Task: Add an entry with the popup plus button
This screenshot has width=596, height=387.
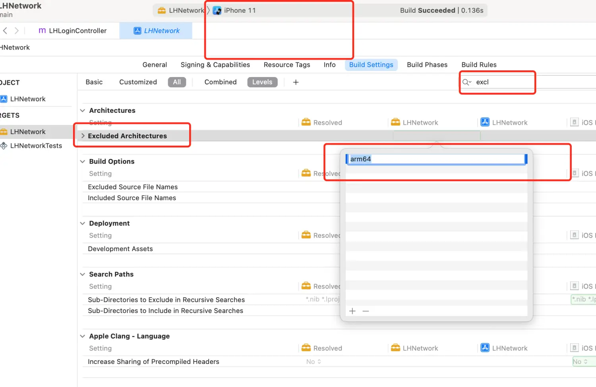Action: (352, 311)
